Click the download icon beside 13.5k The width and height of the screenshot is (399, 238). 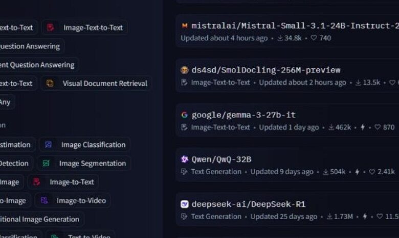pos(358,83)
